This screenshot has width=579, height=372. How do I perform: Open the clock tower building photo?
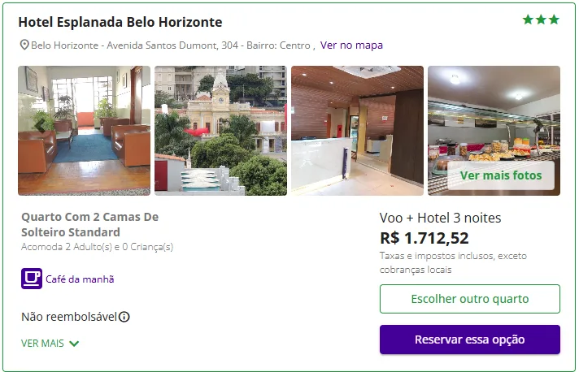[x=220, y=131]
